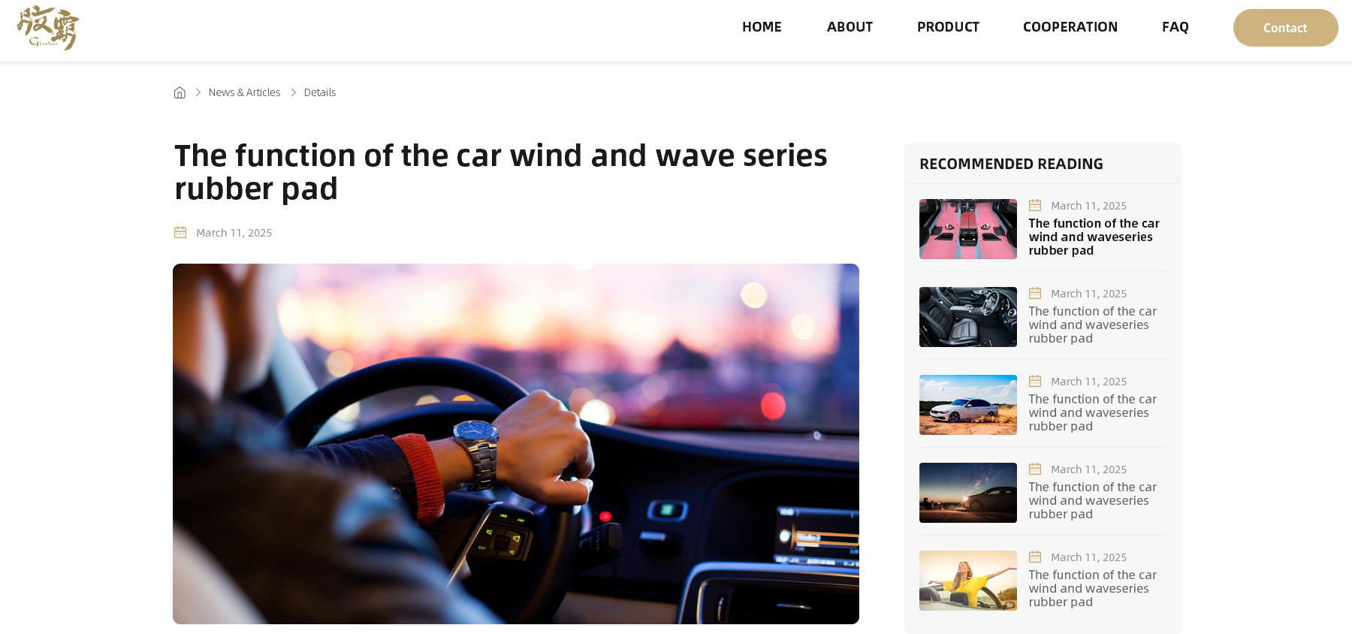Click the home icon in breadcrumb
The width and height of the screenshot is (1352, 634).
click(x=180, y=92)
